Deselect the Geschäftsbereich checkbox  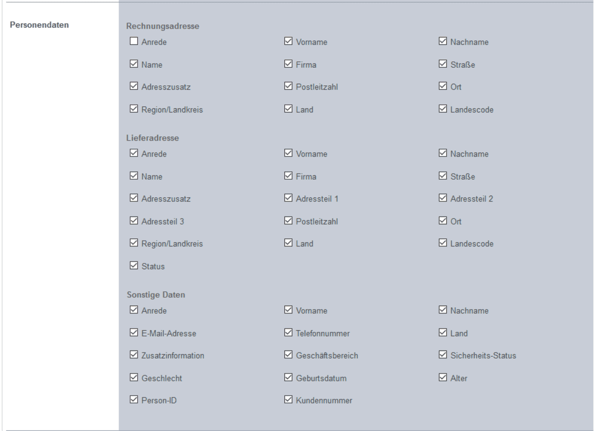[288, 355]
